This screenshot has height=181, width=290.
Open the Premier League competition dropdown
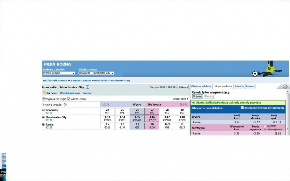click(59, 73)
